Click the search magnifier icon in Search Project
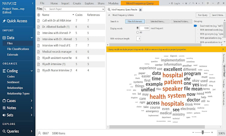226x136 pixels. coord(45,9)
